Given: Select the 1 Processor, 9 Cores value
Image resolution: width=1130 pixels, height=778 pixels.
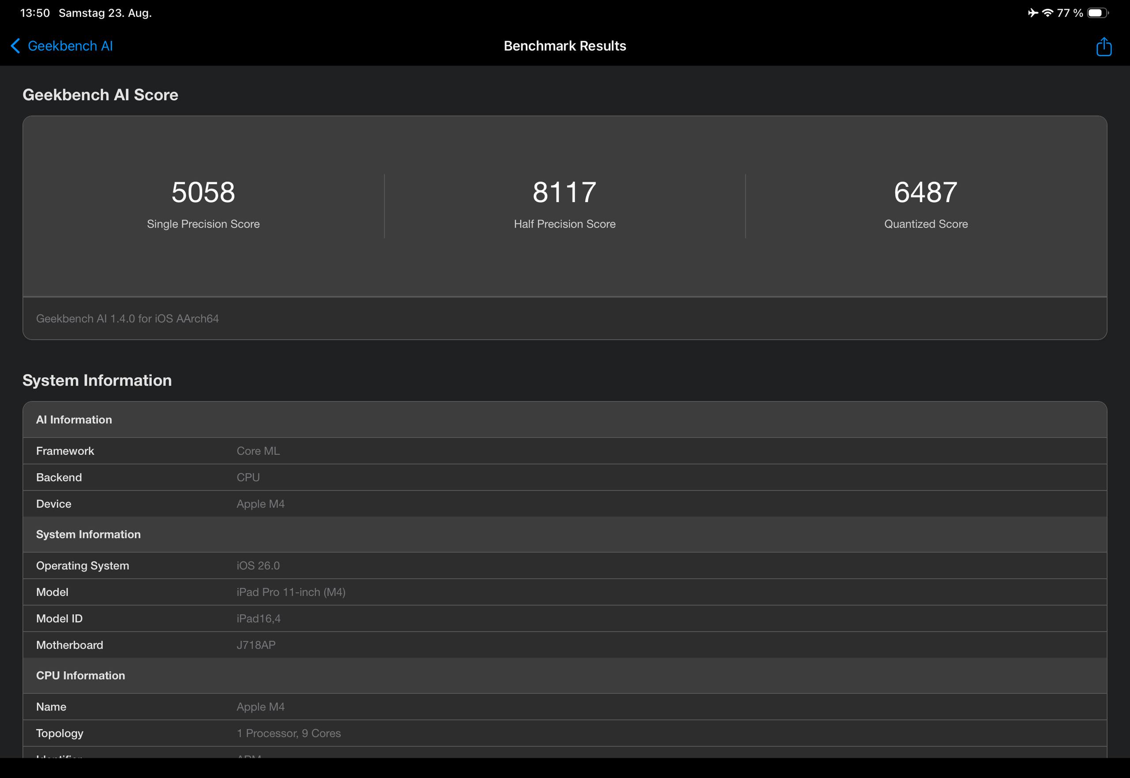Looking at the screenshot, I should (289, 733).
